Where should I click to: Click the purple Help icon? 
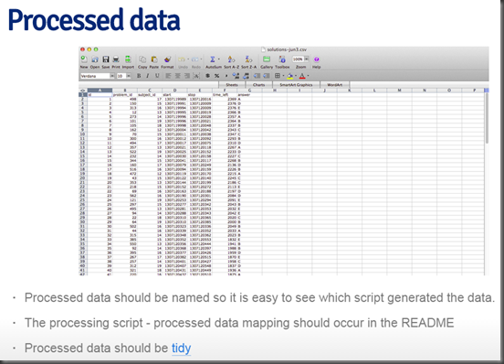point(316,59)
